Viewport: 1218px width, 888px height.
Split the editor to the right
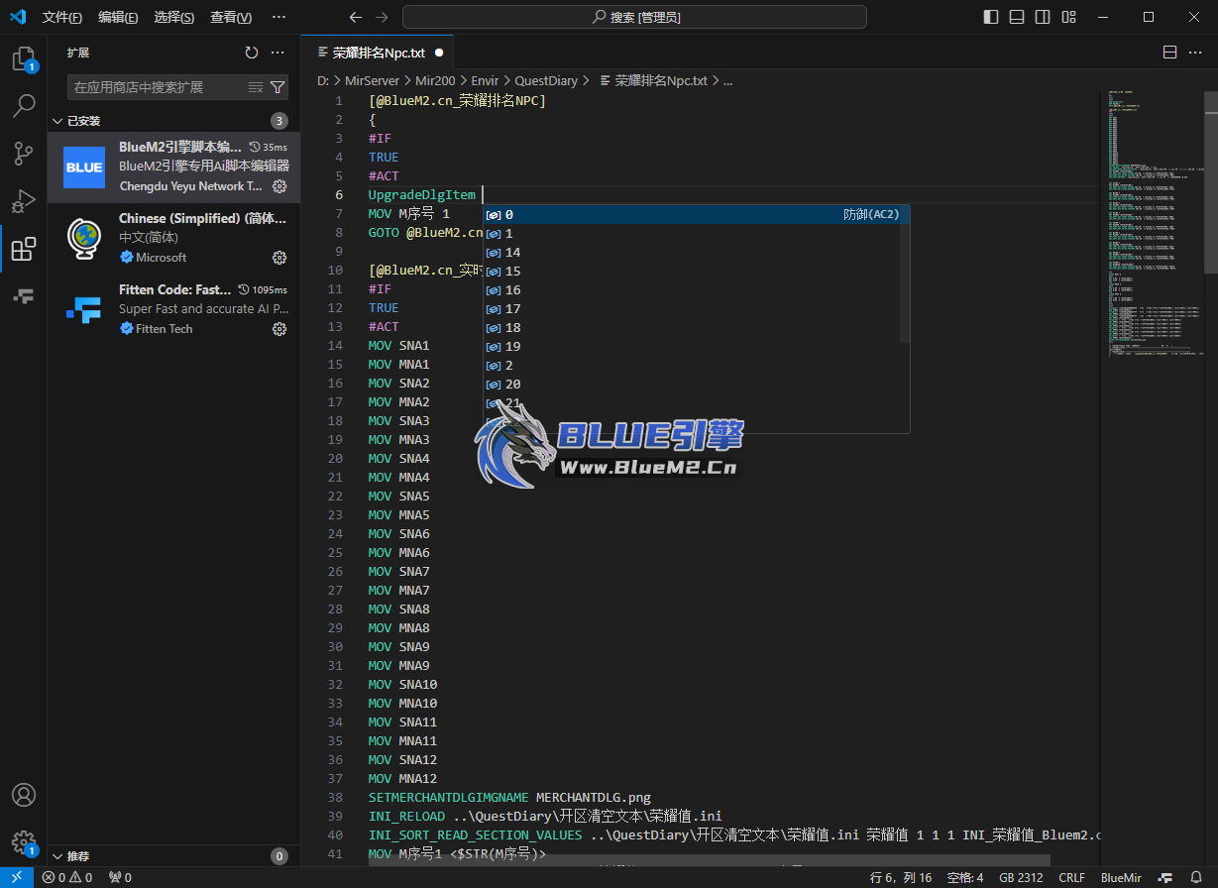coord(1169,53)
